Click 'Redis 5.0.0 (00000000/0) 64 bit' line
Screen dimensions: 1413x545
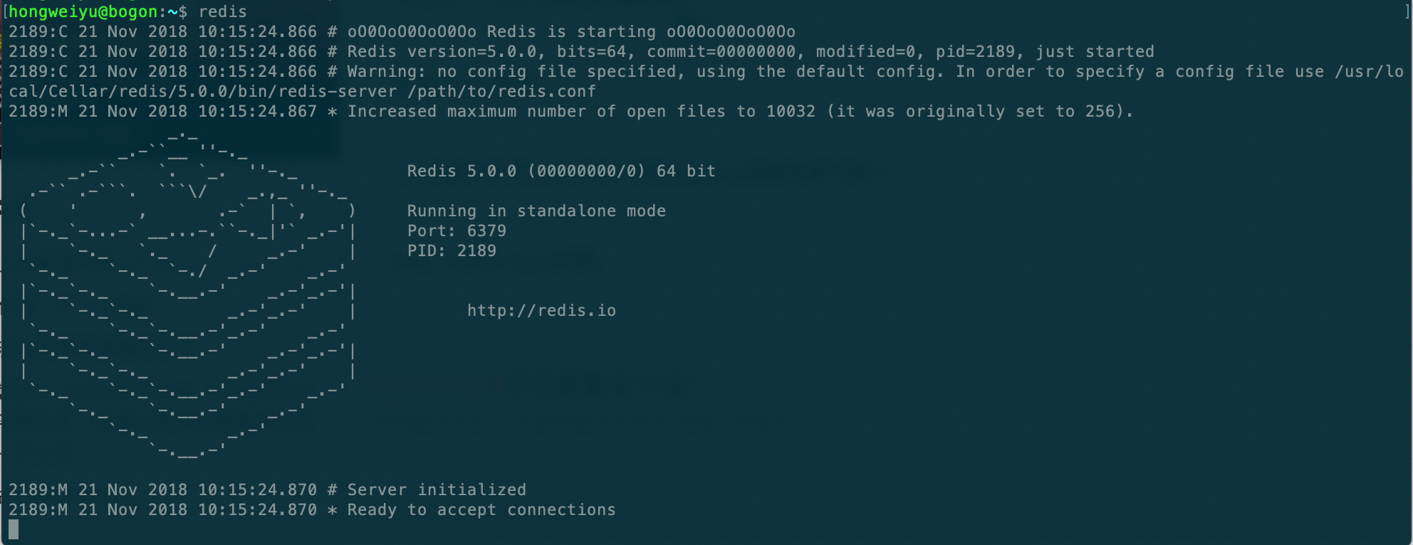[561, 171]
